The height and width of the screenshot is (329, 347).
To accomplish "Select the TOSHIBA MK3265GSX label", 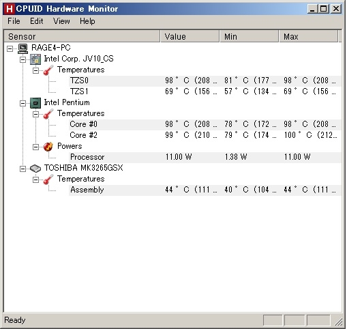I will (83, 168).
